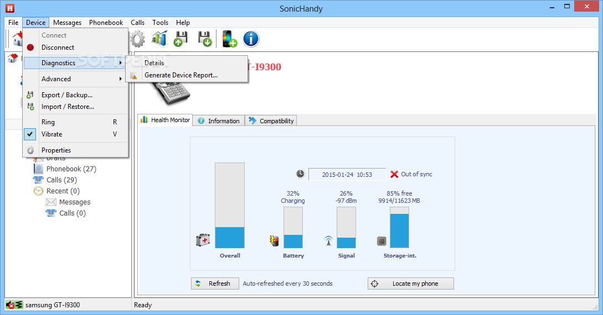Click 'Auto-refreshed every 30 seconds' text
Image resolution: width=603 pixels, height=315 pixels.
click(287, 283)
